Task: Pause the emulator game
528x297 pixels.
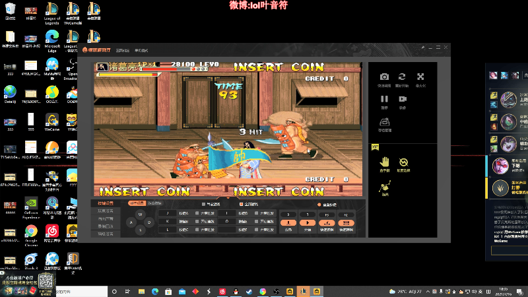Action: click(x=384, y=99)
